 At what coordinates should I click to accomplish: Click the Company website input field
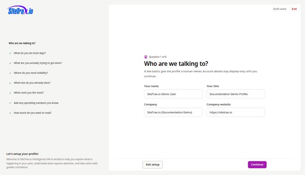point(236,112)
